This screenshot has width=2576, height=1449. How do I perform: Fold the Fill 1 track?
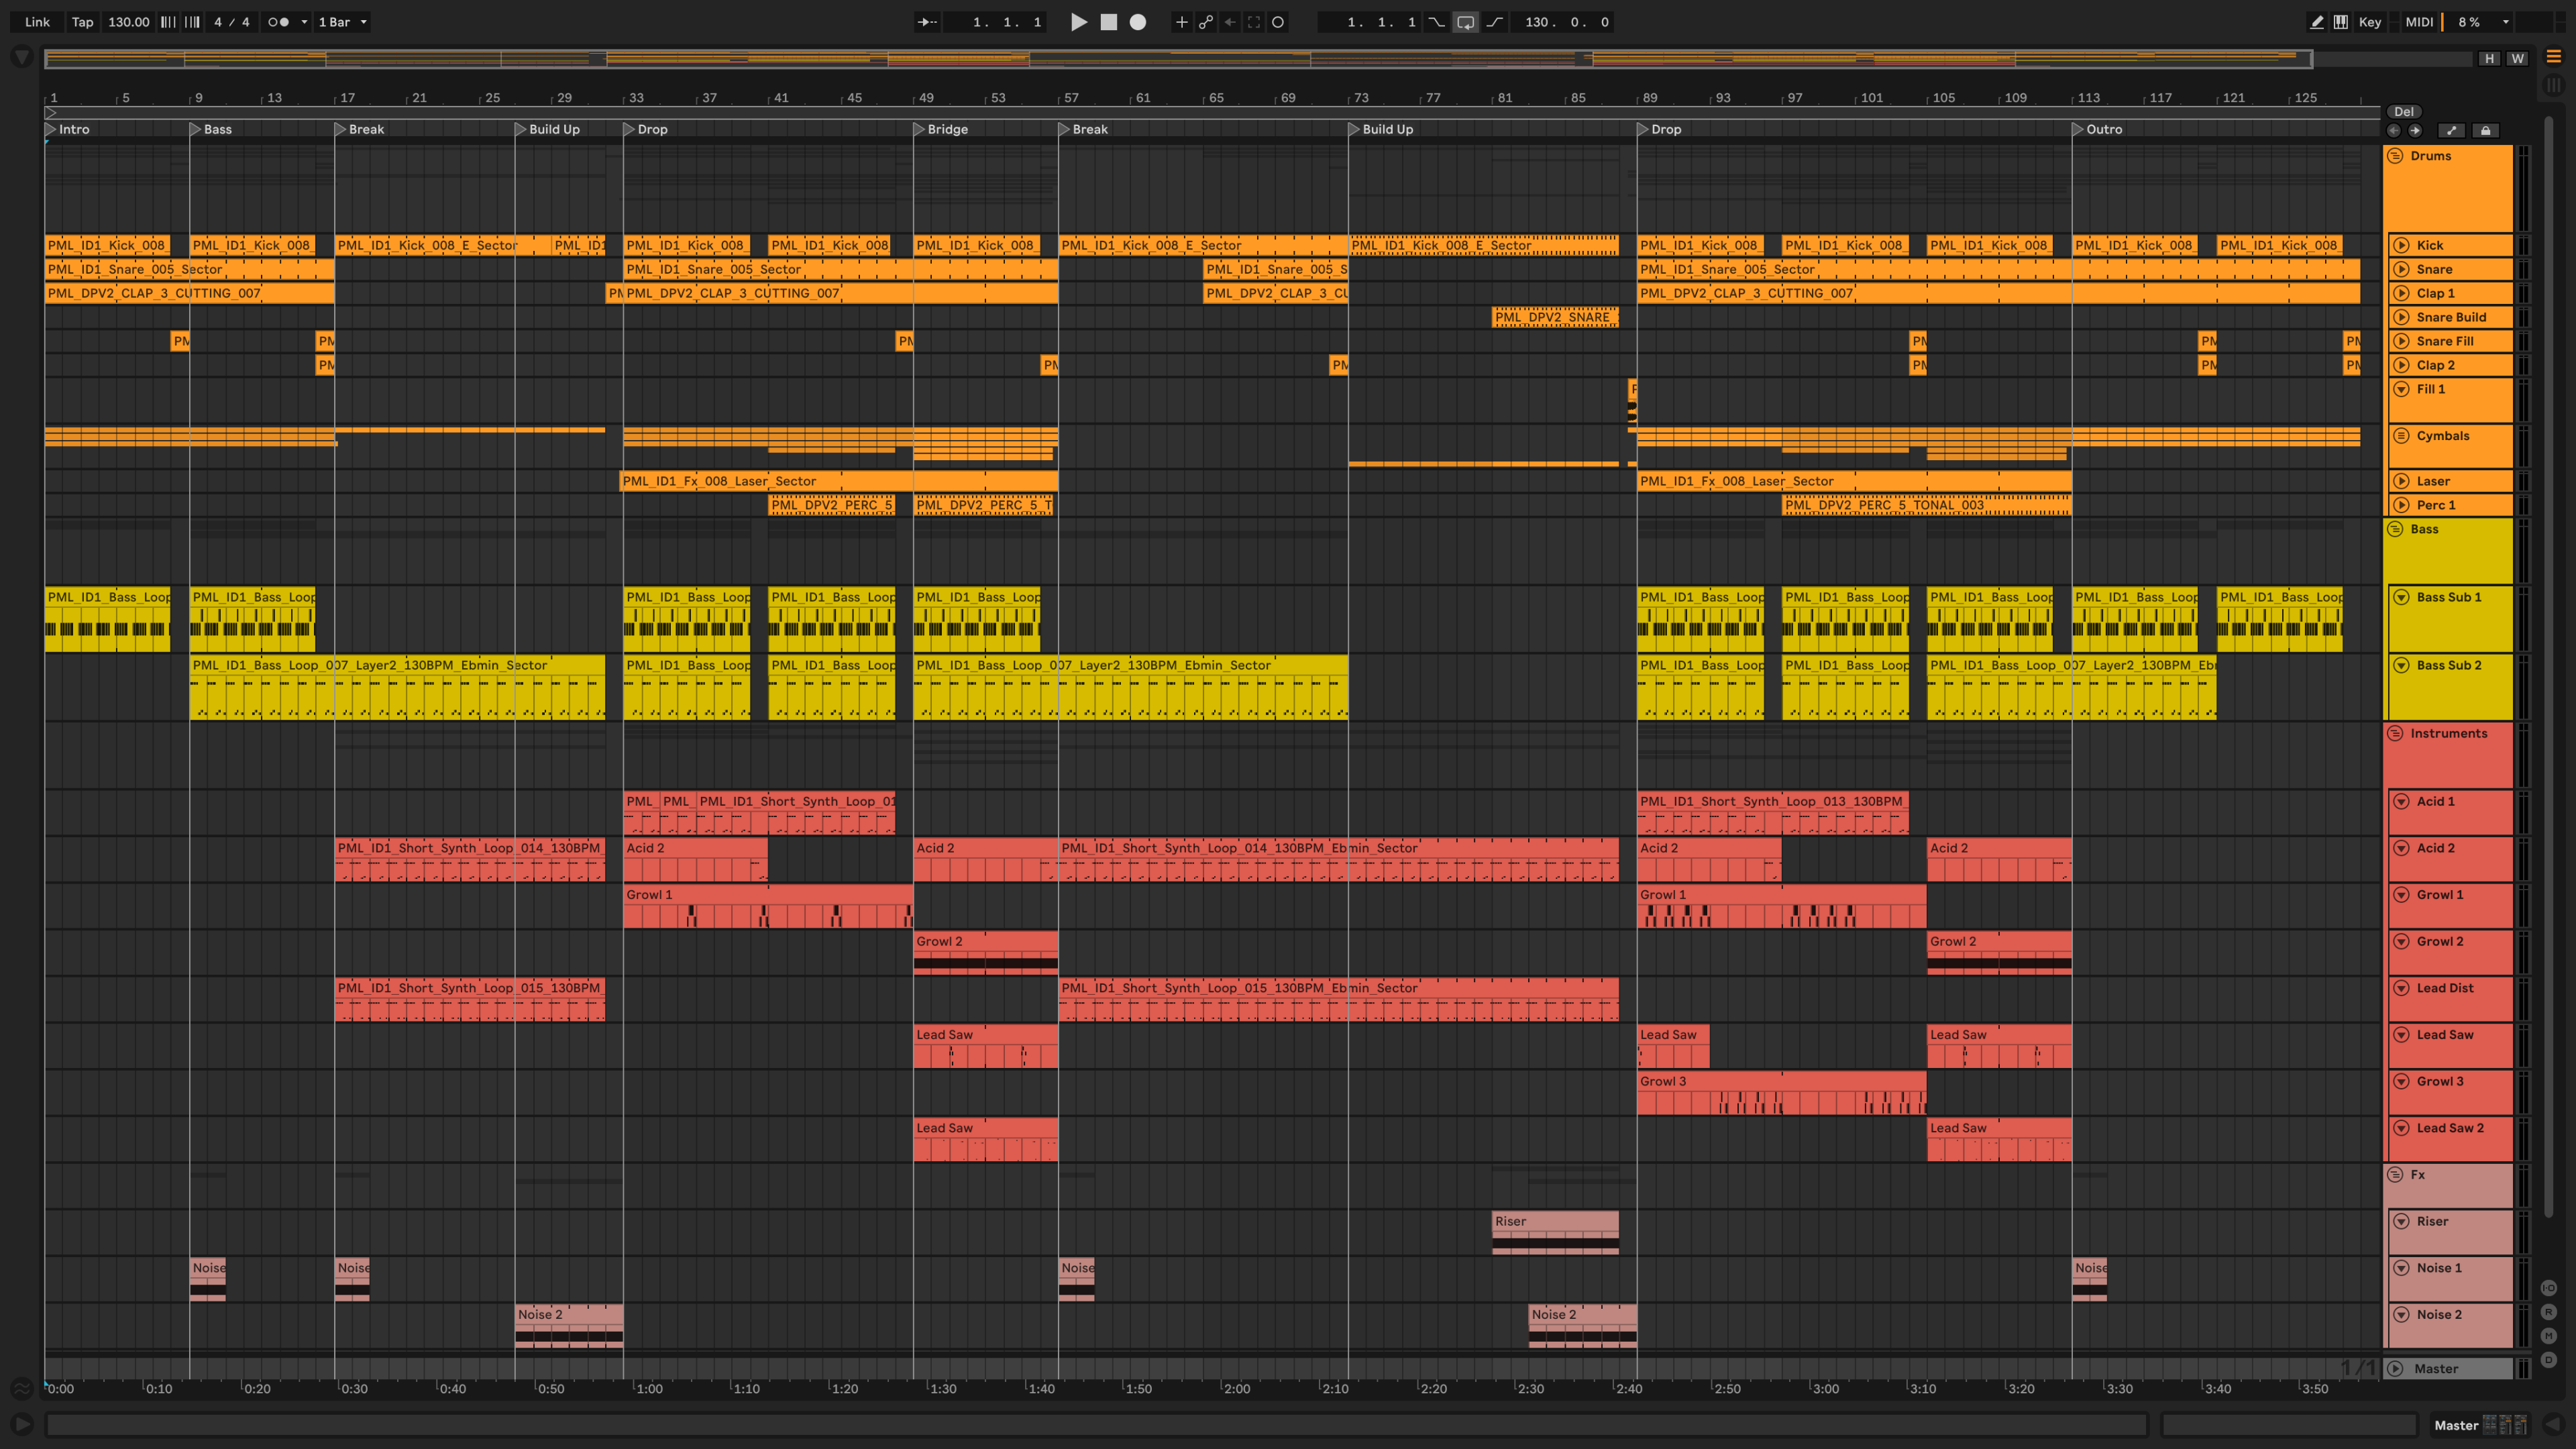(2401, 389)
